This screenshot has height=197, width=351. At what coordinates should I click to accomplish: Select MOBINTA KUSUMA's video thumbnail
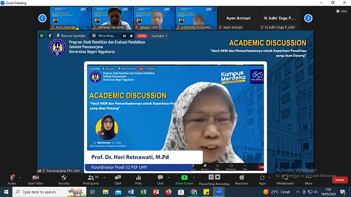coord(196,18)
